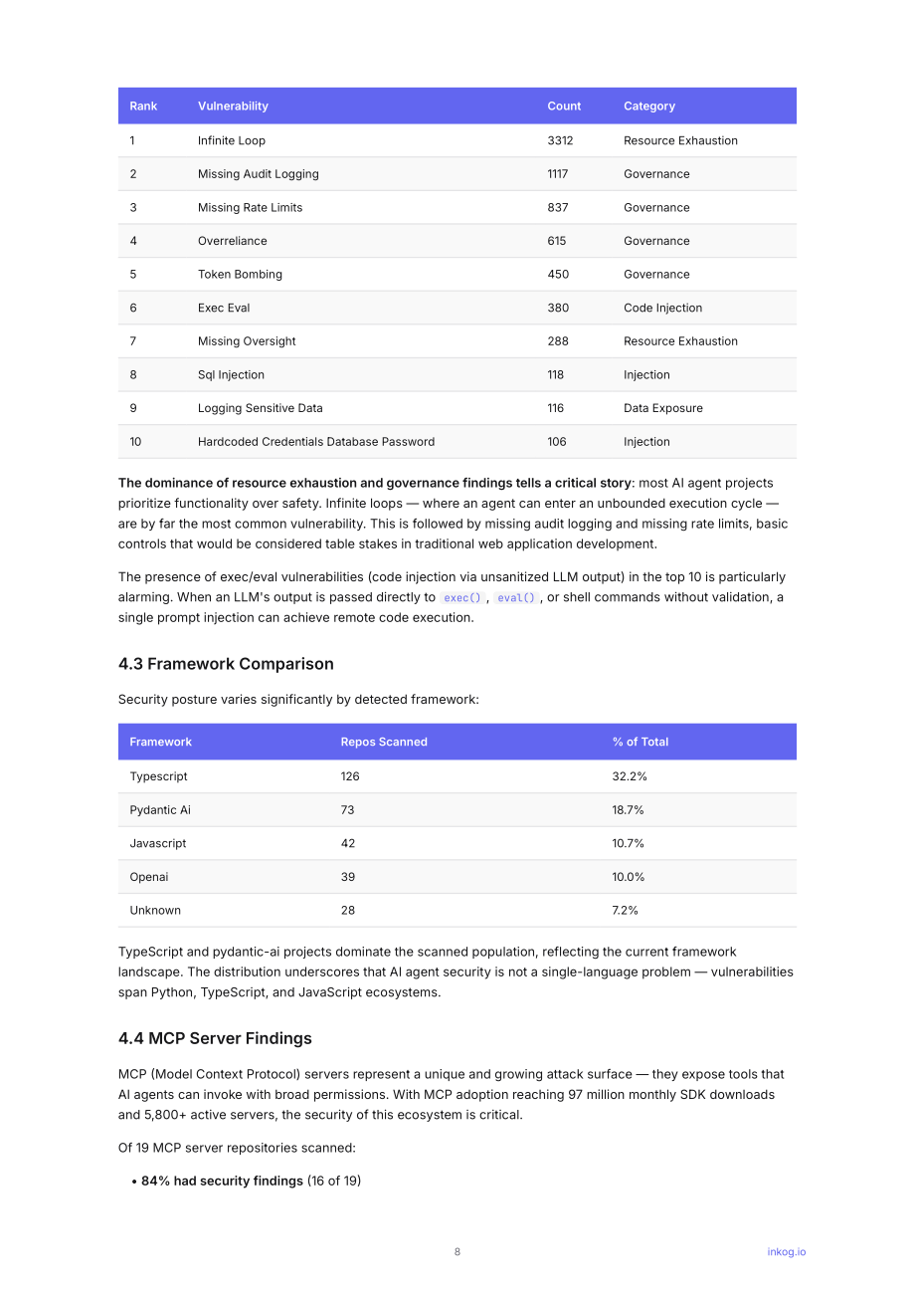915x1296 pixels.
Task: Click the Category column header
Action: point(649,107)
